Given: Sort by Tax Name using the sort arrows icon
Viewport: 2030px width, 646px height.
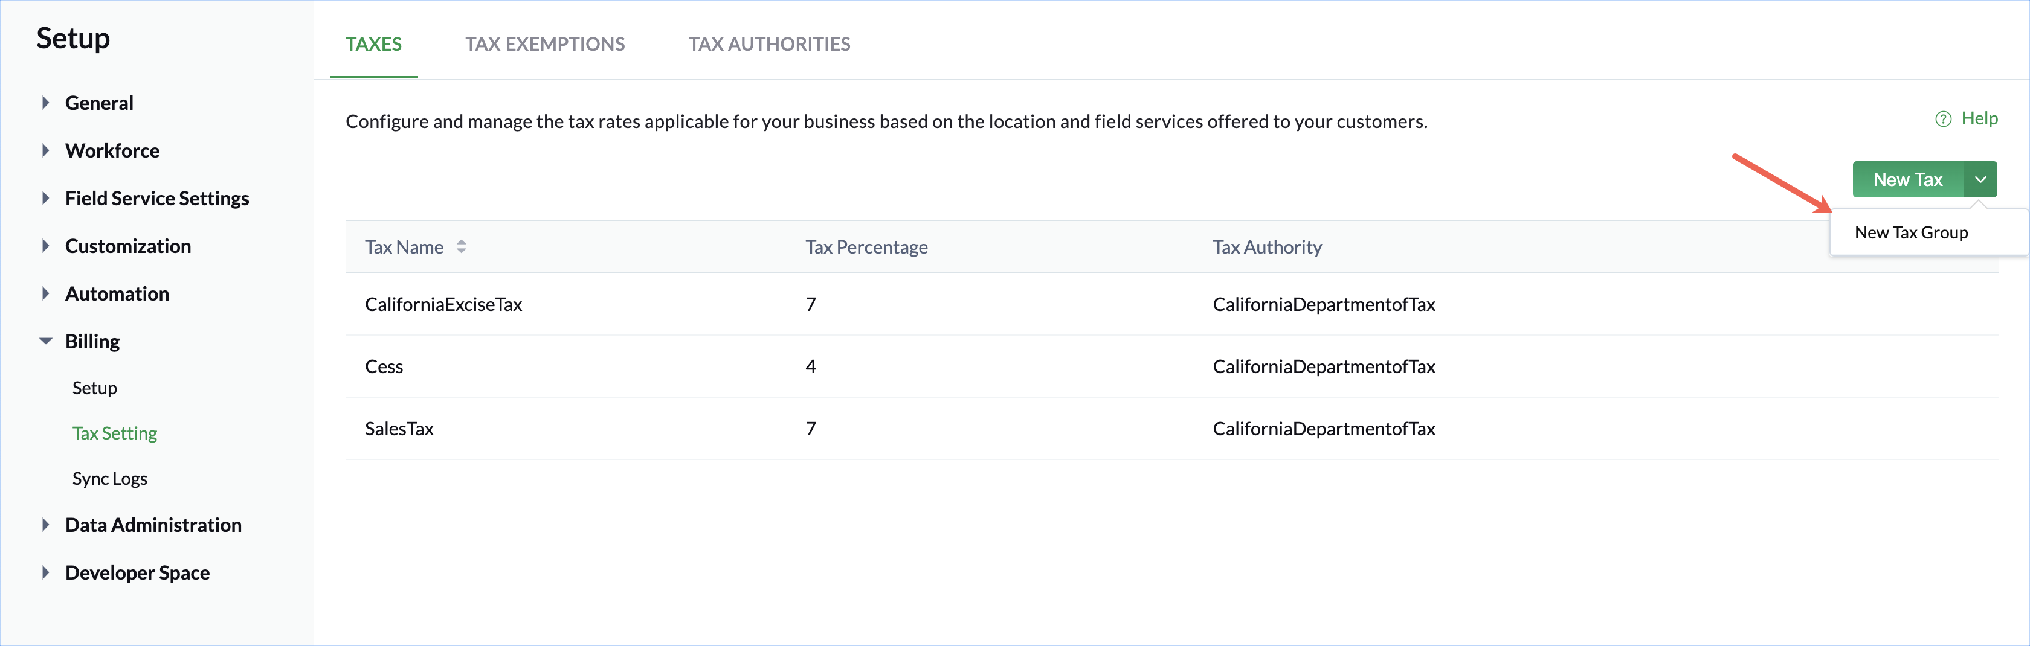Looking at the screenshot, I should click(x=461, y=246).
